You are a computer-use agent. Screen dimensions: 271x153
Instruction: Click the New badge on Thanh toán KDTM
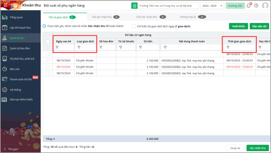click(x=35, y=77)
